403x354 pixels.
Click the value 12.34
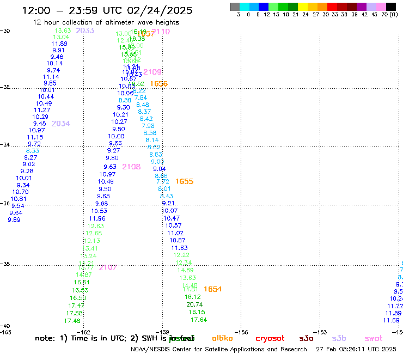184,263
